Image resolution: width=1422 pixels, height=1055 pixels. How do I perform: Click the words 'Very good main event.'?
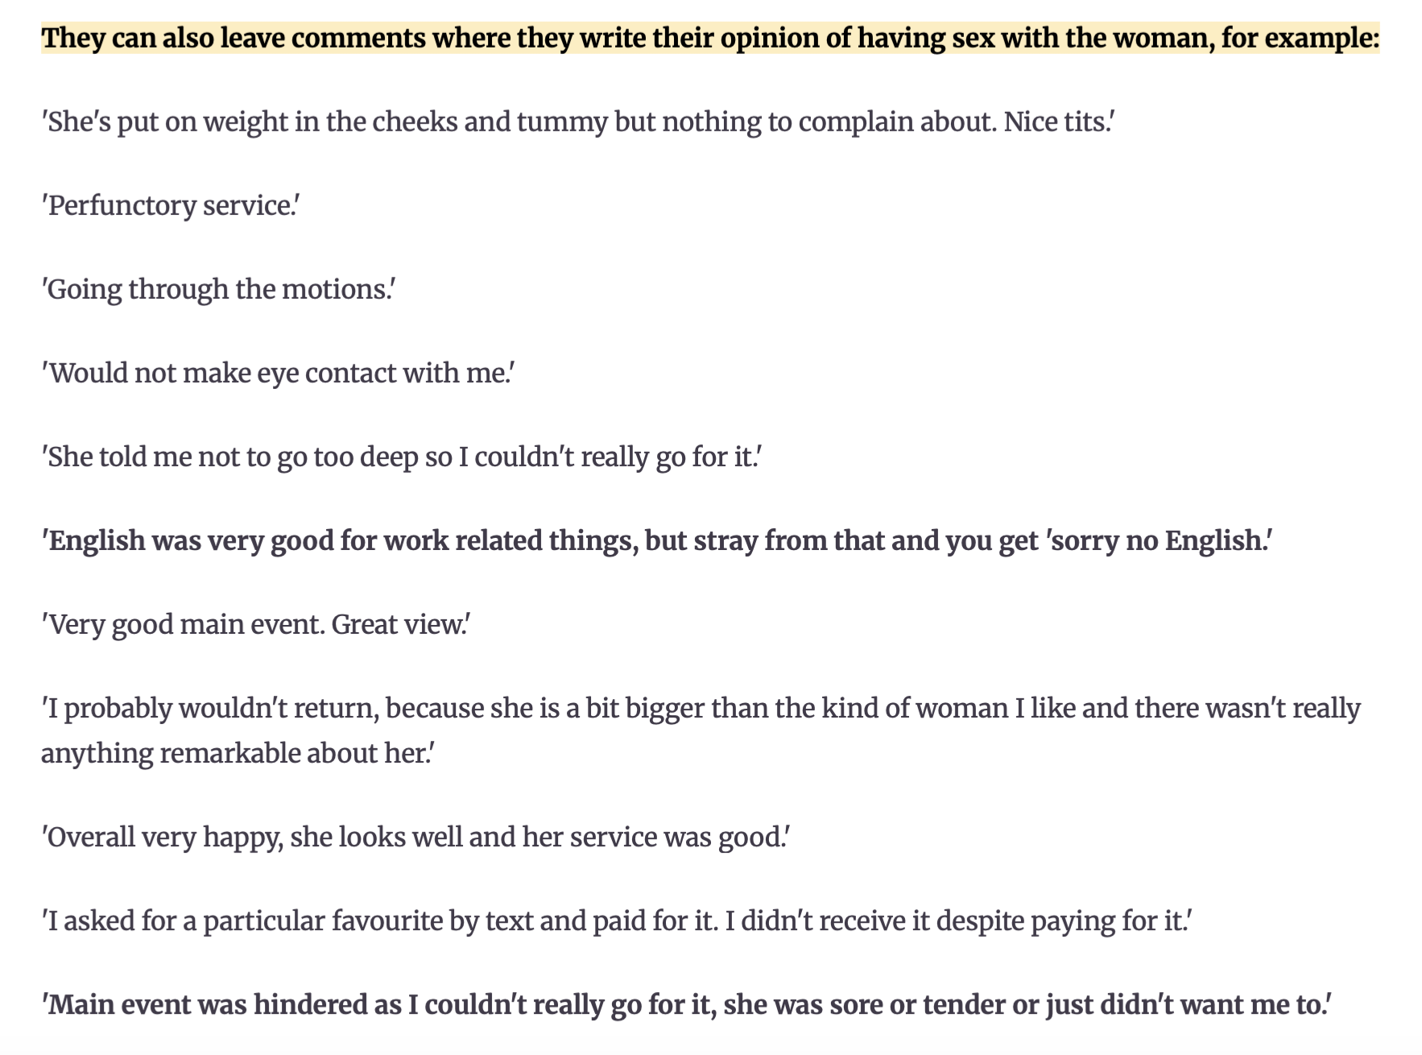click(x=184, y=624)
